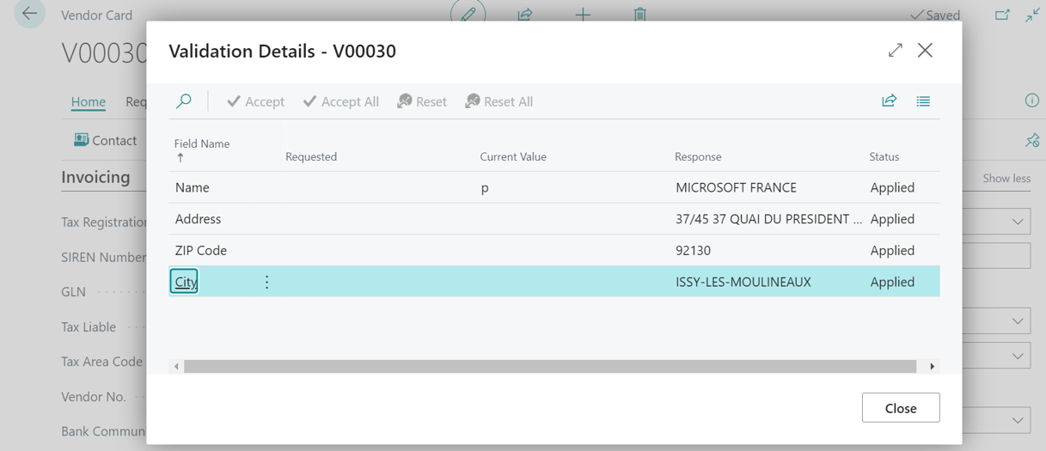This screenshot has width=1046, height=451.
Task: Go back with the Vendor Card arrow
Action: coord(29,13)
